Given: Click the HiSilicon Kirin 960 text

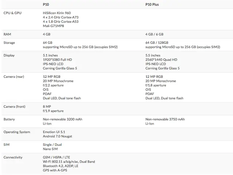Looking at the screenshot, I should click(57, 13).
